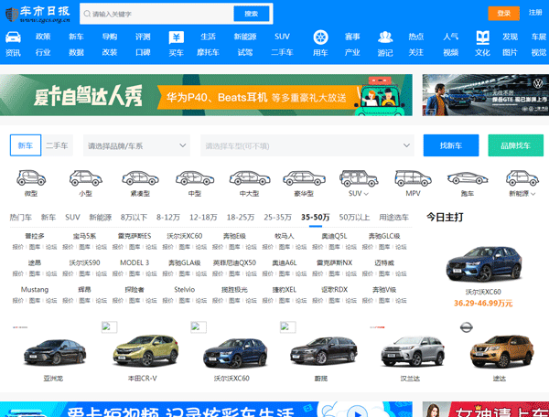This screenshot has width=549, height=417.
Task: Select the 二手车 toggle option
Action: [x=57, y=145]
